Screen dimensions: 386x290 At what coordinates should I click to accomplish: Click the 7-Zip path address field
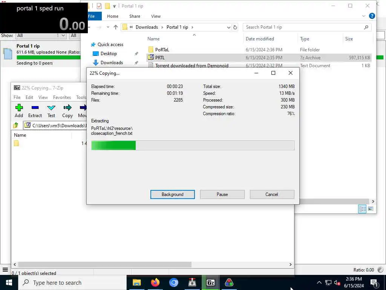(56, 125)
